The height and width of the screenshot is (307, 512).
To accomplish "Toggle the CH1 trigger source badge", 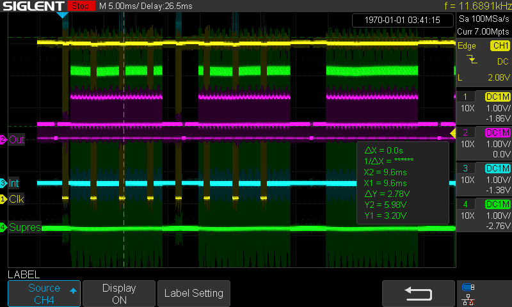I will (x=499, y=46).
